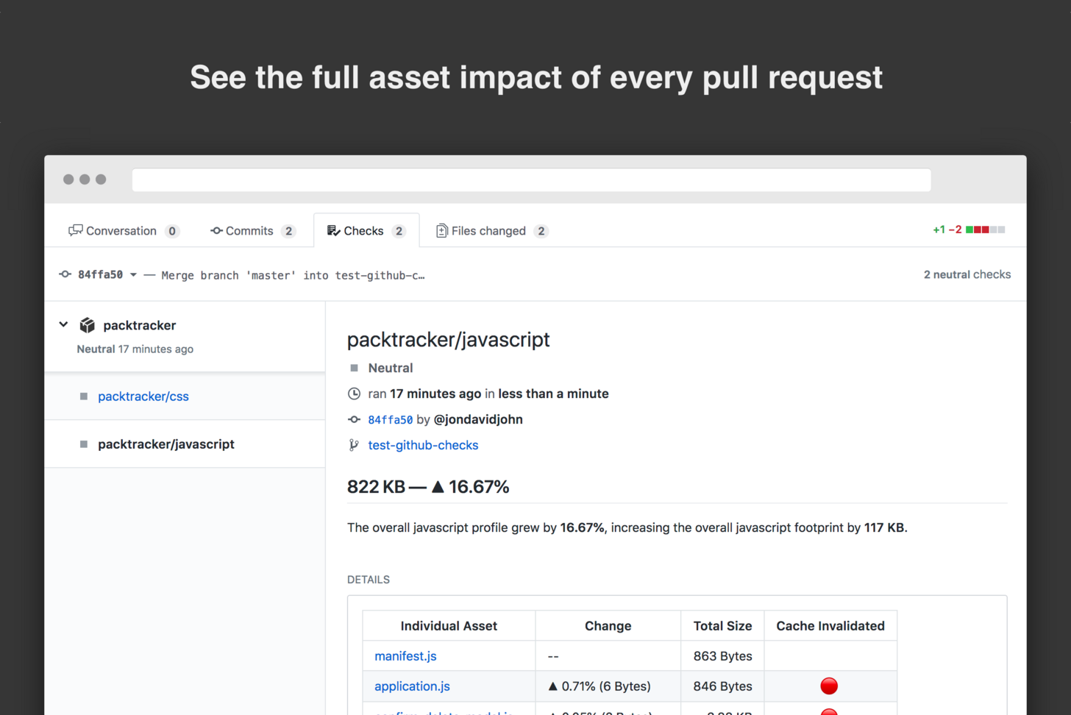Click the neutral status square beside packtracker/css
This screenshot has height=715, width=1071.
click(83, 395)
